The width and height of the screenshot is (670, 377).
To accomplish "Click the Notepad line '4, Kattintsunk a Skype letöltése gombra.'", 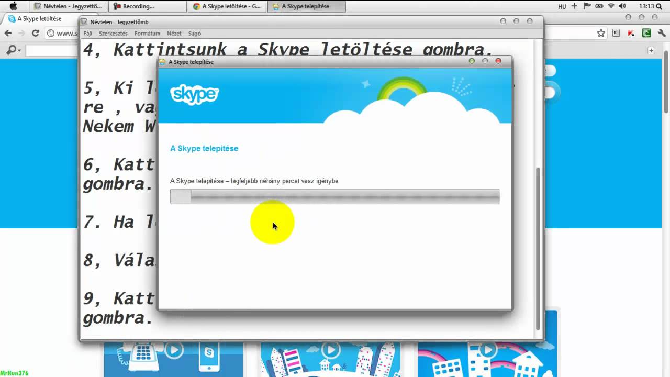I will click(x=288, y=50).
